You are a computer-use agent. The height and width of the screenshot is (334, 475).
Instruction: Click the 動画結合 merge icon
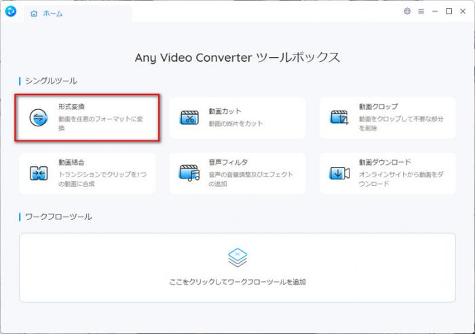click(39, 173)
